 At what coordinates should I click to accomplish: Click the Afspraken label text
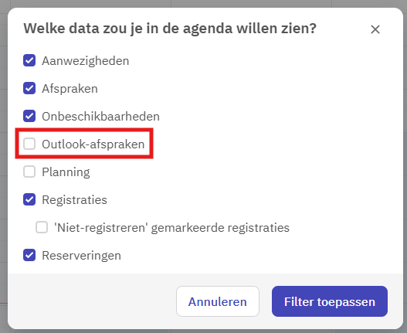70,89
